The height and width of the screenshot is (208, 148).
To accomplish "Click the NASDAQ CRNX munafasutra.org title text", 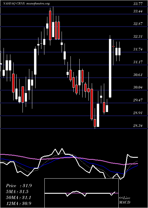I will pos(26,4).
